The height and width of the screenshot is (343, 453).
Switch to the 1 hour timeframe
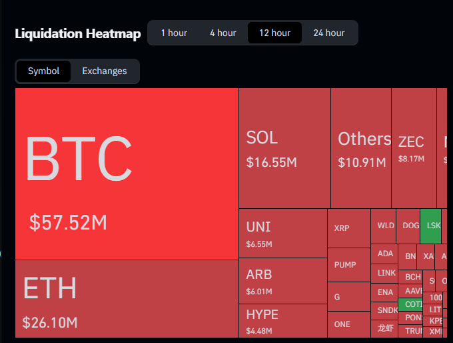174,33
